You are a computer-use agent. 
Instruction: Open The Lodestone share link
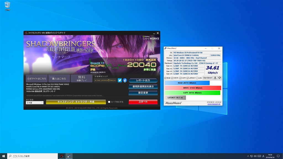coord(105,80)
